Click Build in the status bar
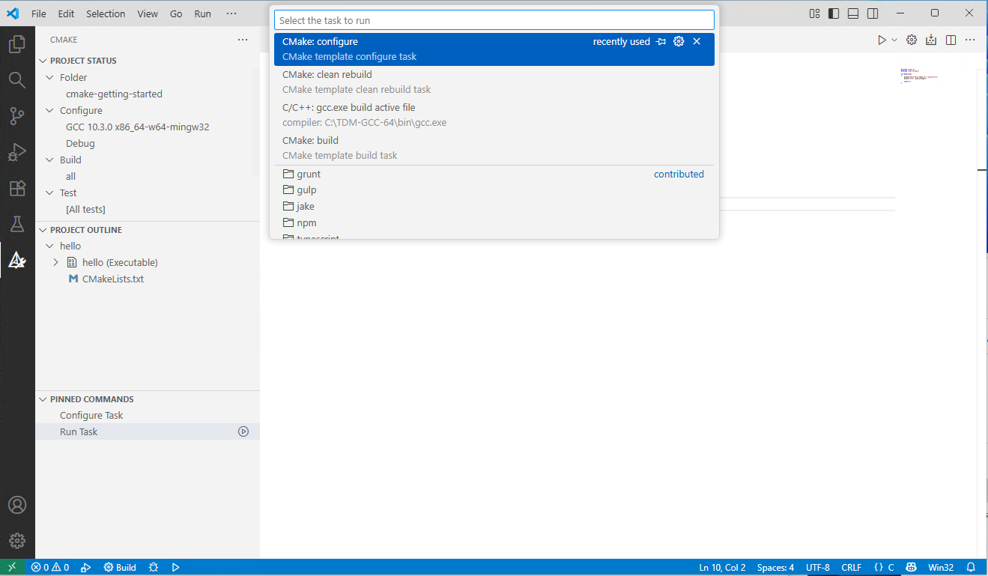988x576 pixels. tap(120, 567)
